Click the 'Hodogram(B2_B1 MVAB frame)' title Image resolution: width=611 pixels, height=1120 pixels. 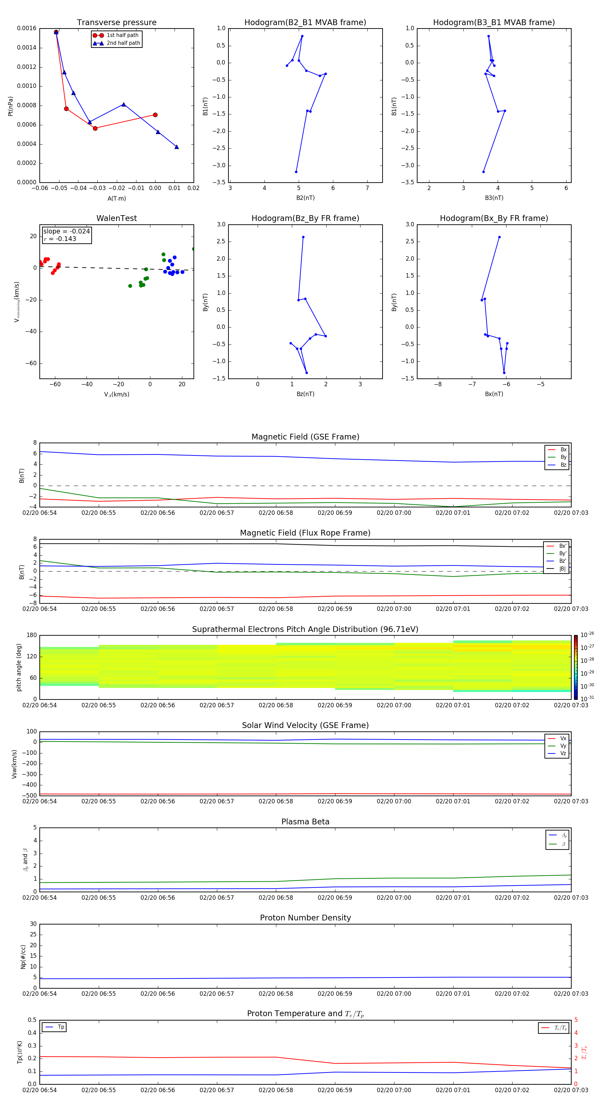click(x=305, y=23)
